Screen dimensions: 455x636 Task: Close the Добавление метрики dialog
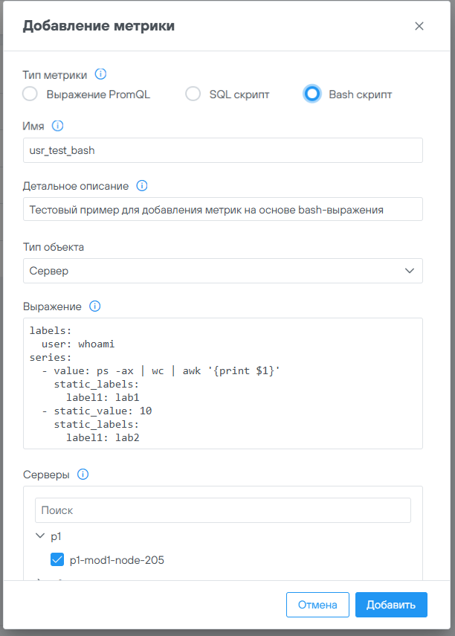[419, 26]
